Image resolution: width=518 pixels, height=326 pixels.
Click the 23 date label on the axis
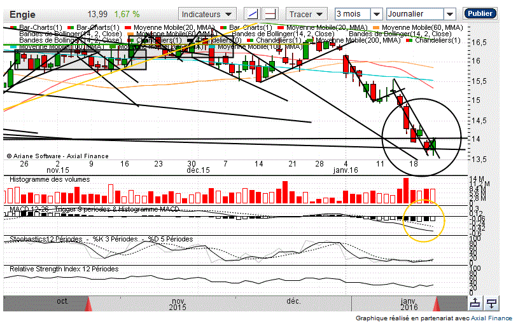[x=158, y=164]
